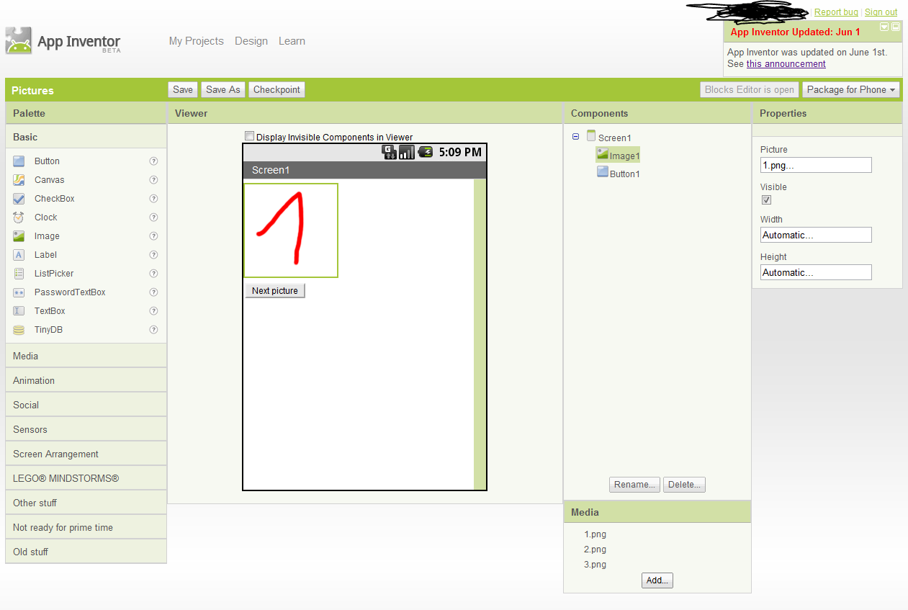Collapse the Screen1 tree node

575,137
